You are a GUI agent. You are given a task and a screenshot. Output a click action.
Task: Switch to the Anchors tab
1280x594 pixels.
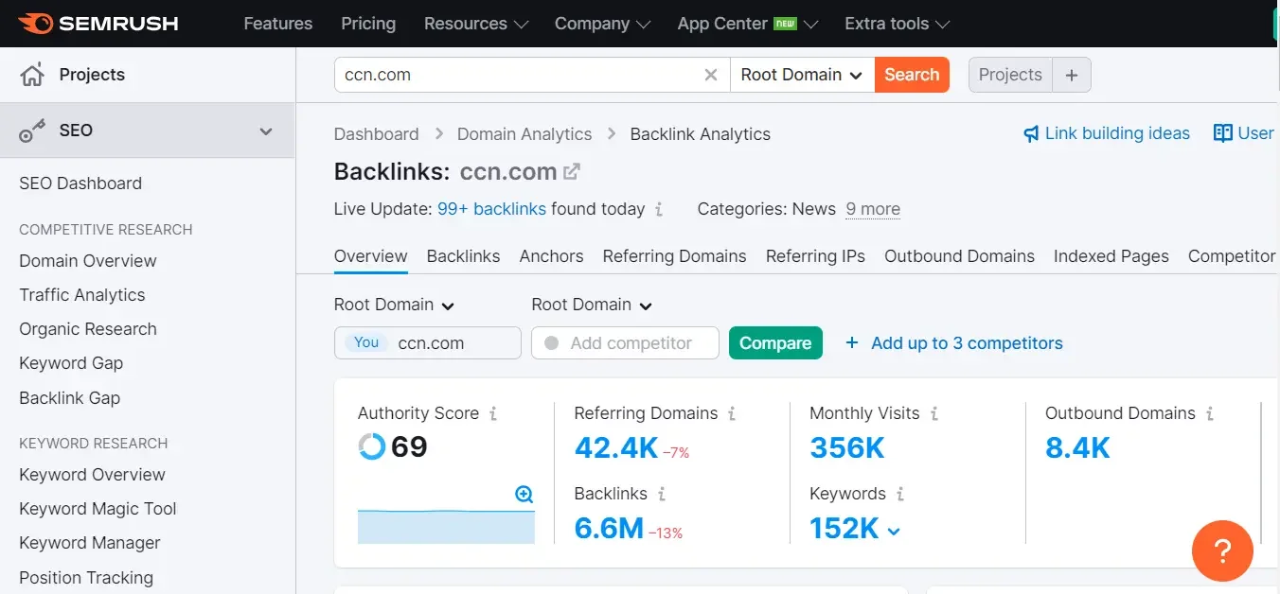click(551, 256)
